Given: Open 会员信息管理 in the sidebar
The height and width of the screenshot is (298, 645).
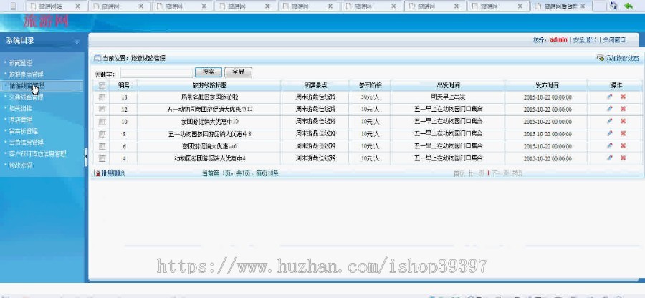Looking at the screenshot, I should click(x=26, y=143).
